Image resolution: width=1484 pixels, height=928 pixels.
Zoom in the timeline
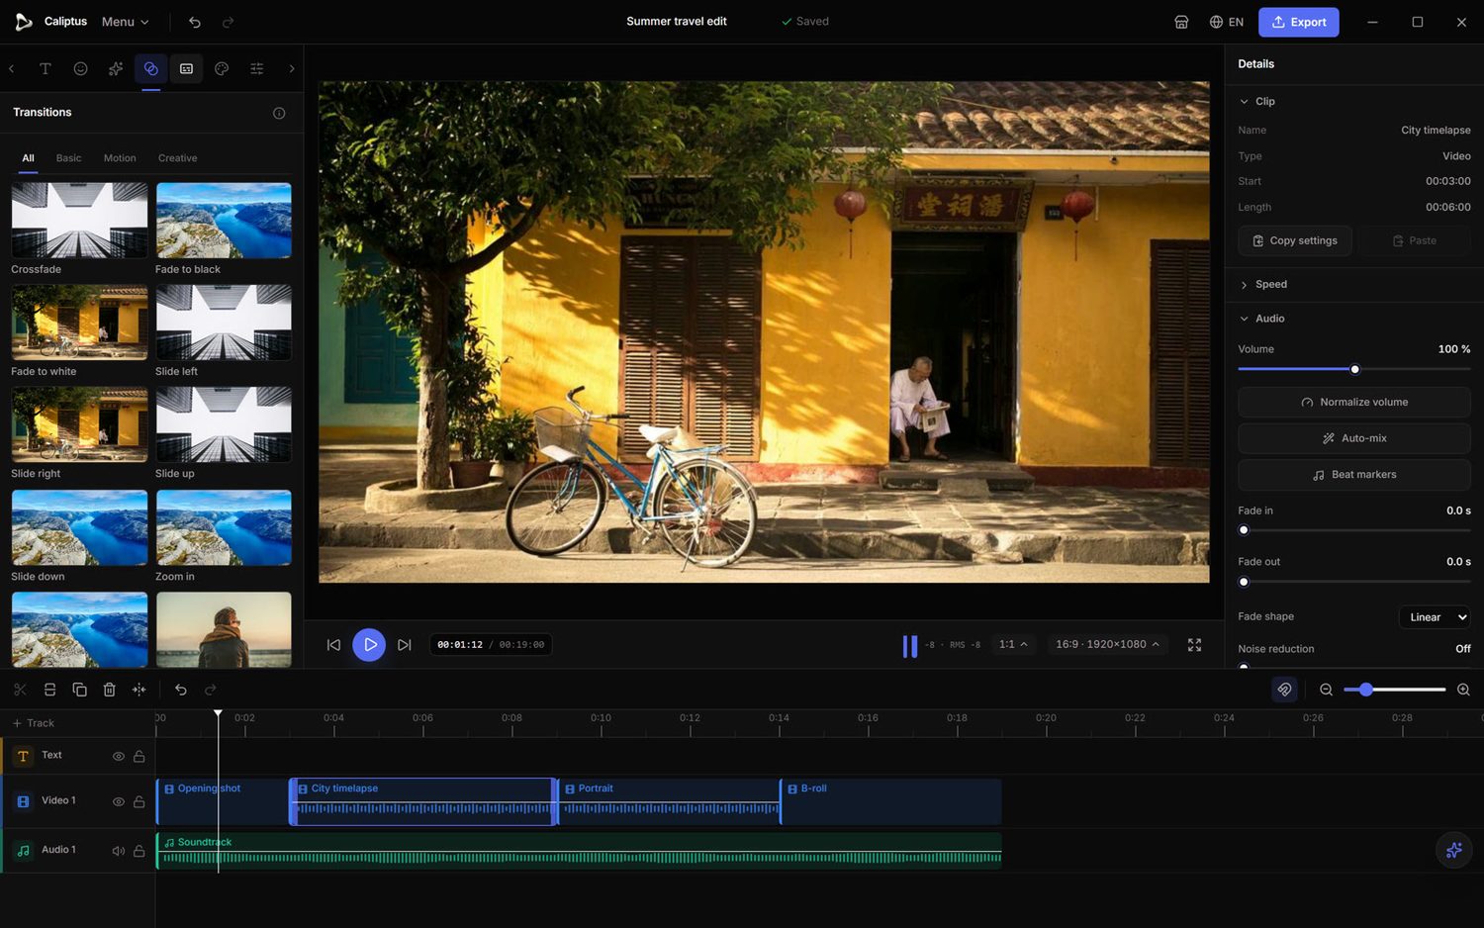coord(1463,690)
